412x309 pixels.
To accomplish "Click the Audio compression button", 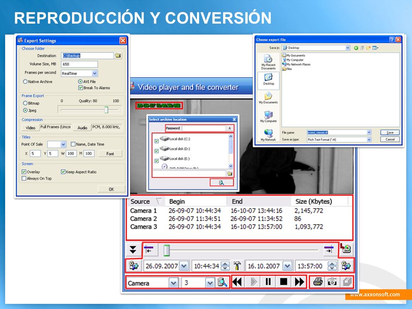I will 82,127.
